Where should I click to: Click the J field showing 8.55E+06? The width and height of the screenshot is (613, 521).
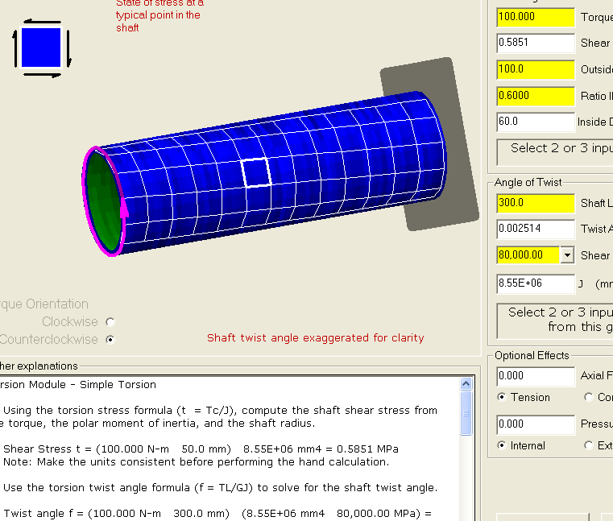(536, 283)
